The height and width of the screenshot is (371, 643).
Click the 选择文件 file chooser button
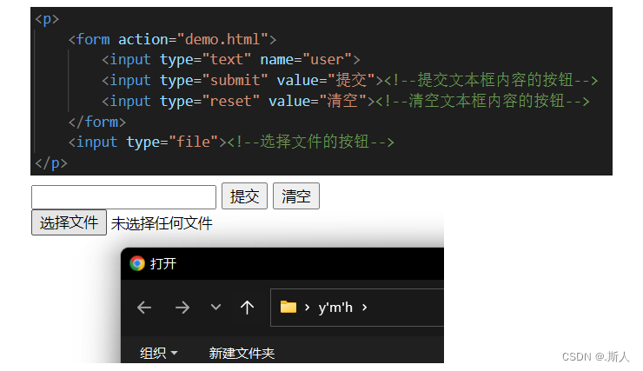click(69, 222)
